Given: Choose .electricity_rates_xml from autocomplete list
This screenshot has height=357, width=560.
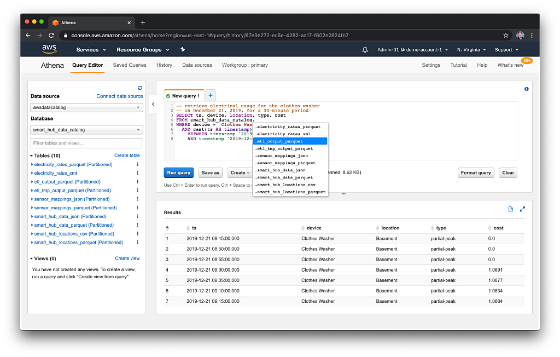Looking at the screenshot, I should [290, 134].
